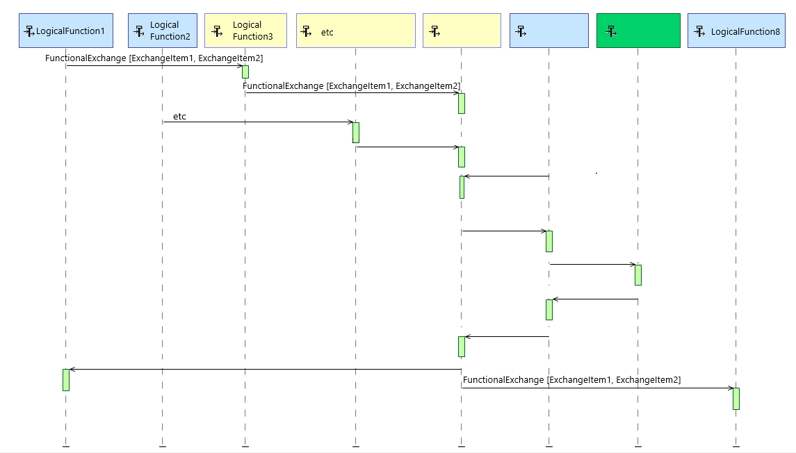Select the execution bar on the green lifeline
The width and height of the screenshot is (796, 453).
click(x=637, y=274)
